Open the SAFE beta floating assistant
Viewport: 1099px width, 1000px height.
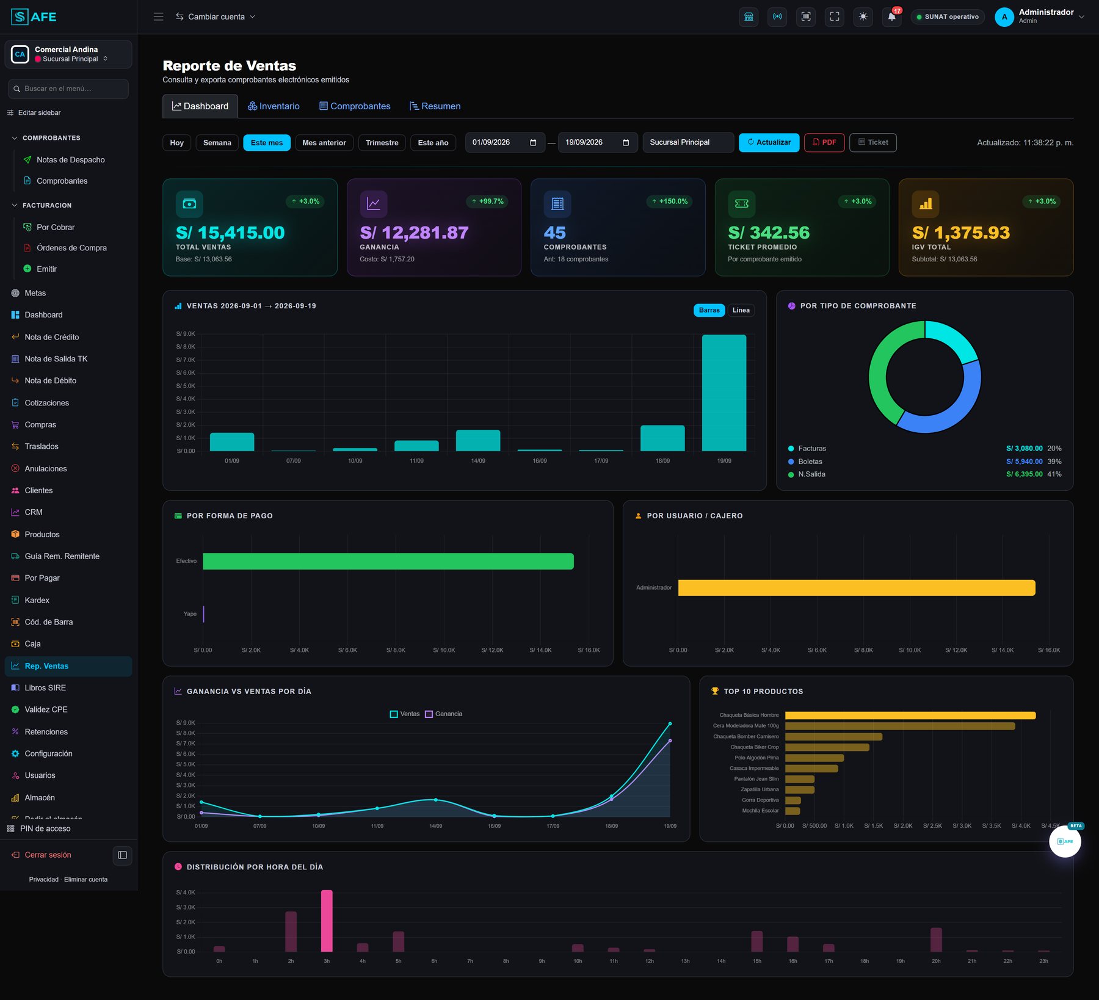(1065, 841)
